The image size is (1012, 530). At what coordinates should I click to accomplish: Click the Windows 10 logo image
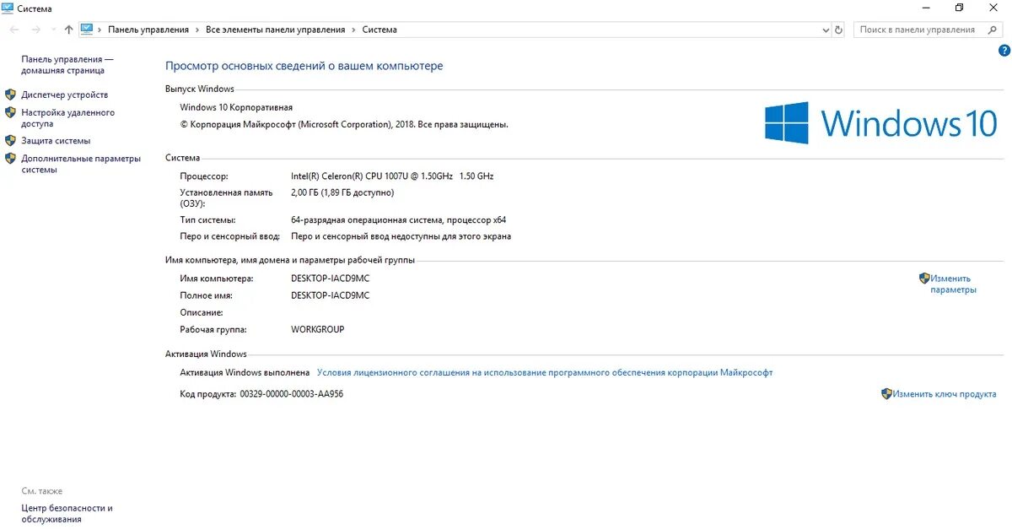881,123
